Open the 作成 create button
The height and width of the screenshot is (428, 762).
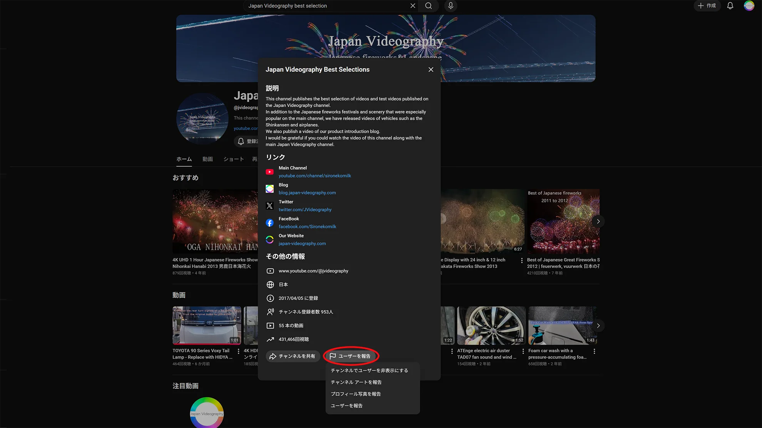click(707, 6)
